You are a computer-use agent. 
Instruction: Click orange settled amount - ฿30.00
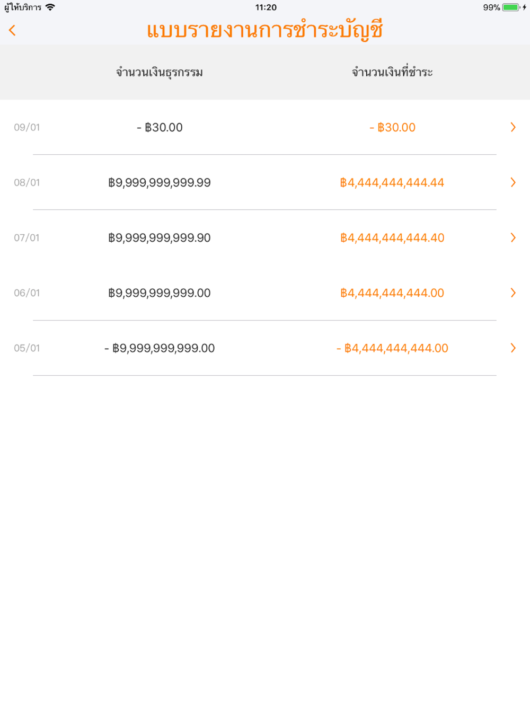click(392, 127)
